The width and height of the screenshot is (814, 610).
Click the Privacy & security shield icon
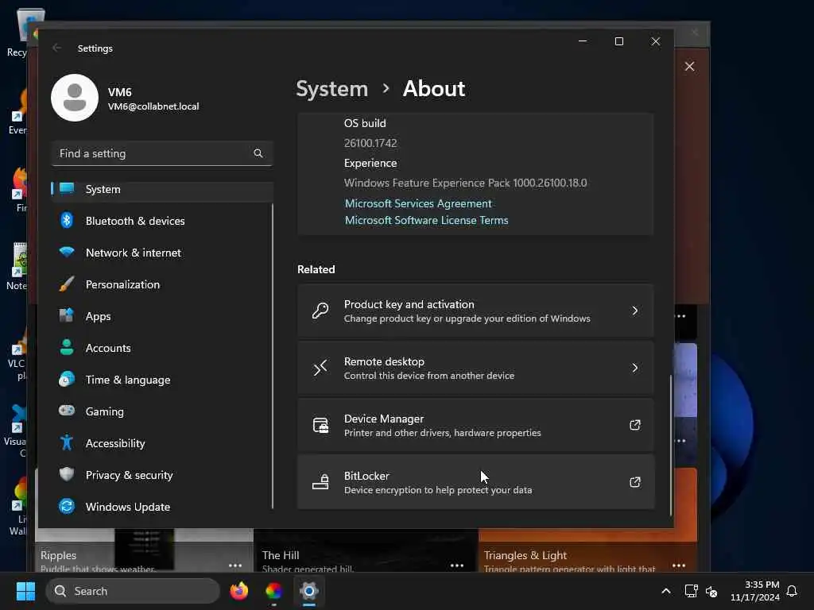point(67,475)
